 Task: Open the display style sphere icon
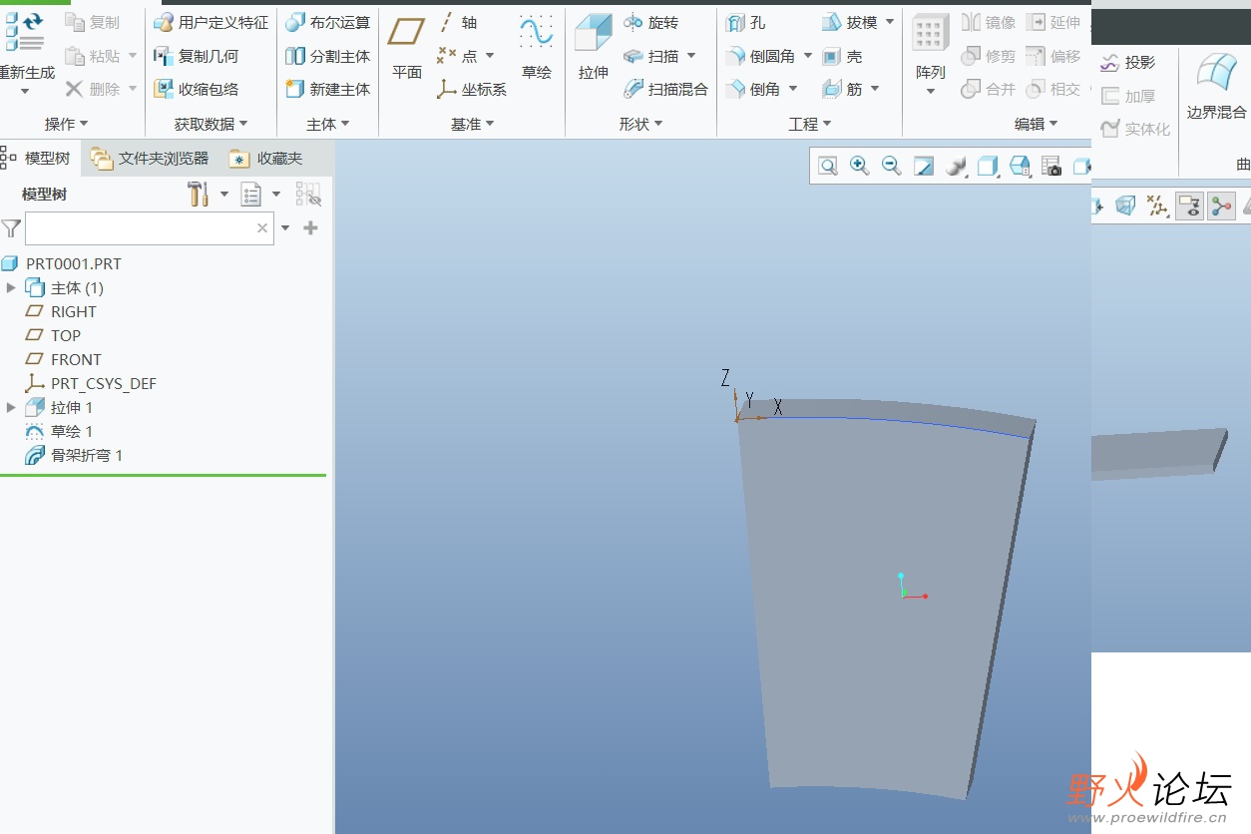tap(956, 167)
